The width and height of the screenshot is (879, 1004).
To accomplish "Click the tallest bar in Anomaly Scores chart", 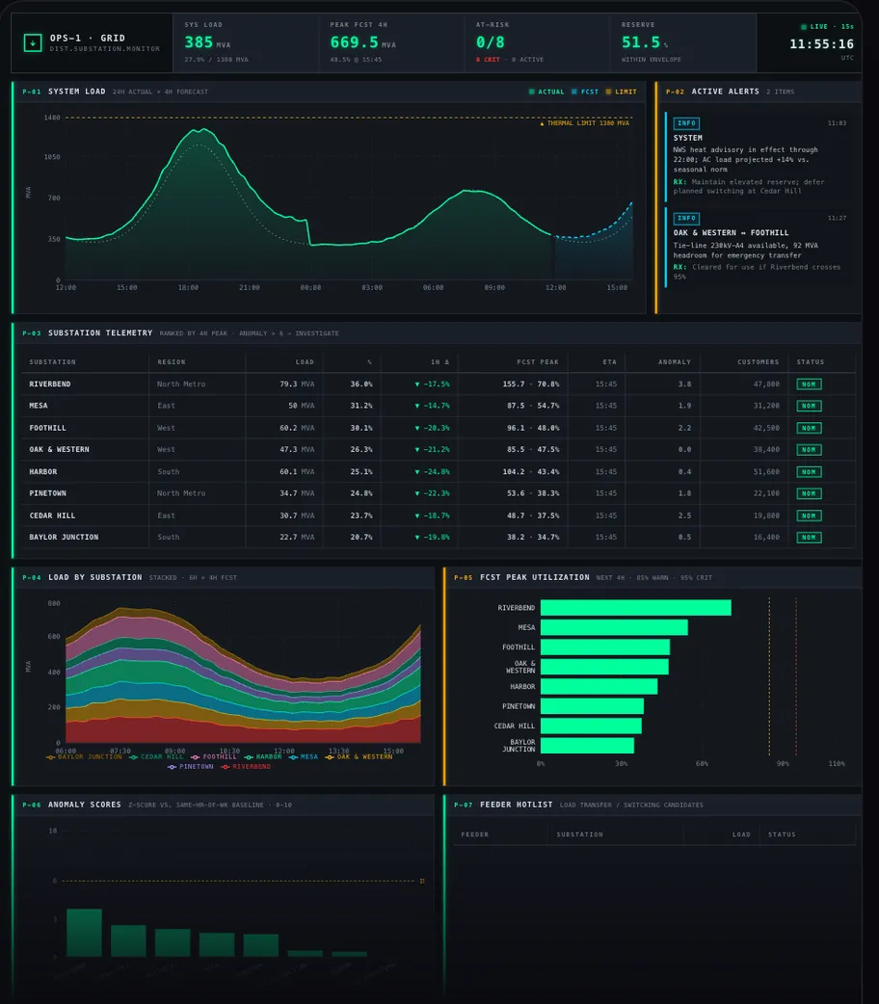I will pyautogui.click(x=84, y=933).
